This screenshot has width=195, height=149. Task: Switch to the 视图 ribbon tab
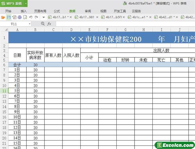point(103,11)
